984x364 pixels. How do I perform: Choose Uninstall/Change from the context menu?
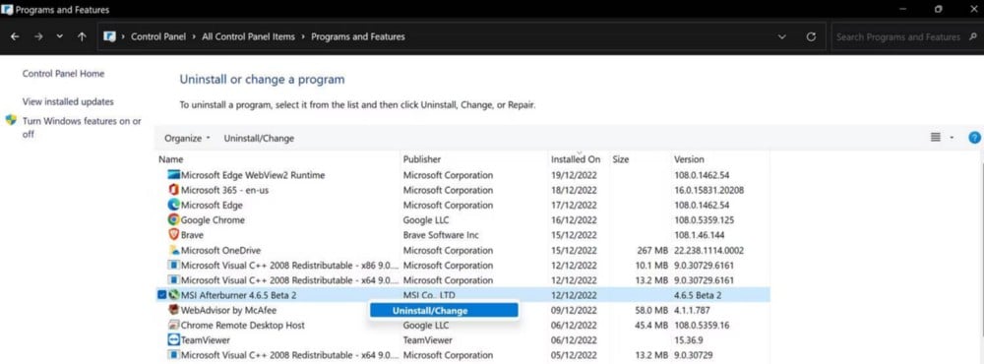[444, 311]
